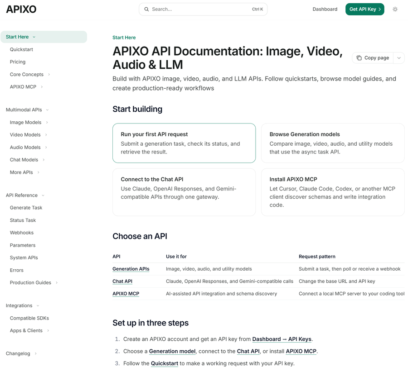Click the Audio Models sidebar label
The height and width of the screenshot is (372, 408).
25,147
